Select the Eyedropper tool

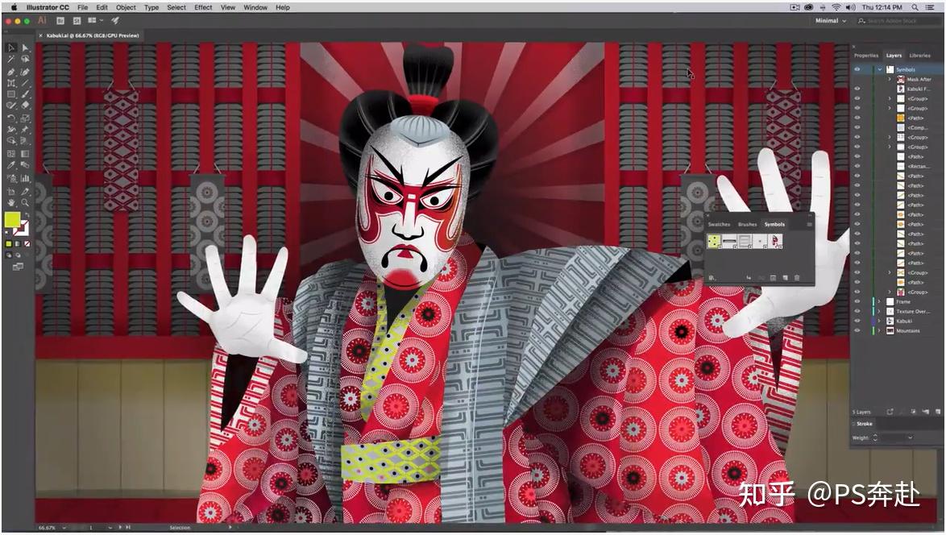(x=10, y=164)
